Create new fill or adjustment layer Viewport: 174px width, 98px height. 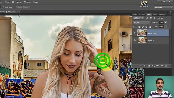point(153,66)
